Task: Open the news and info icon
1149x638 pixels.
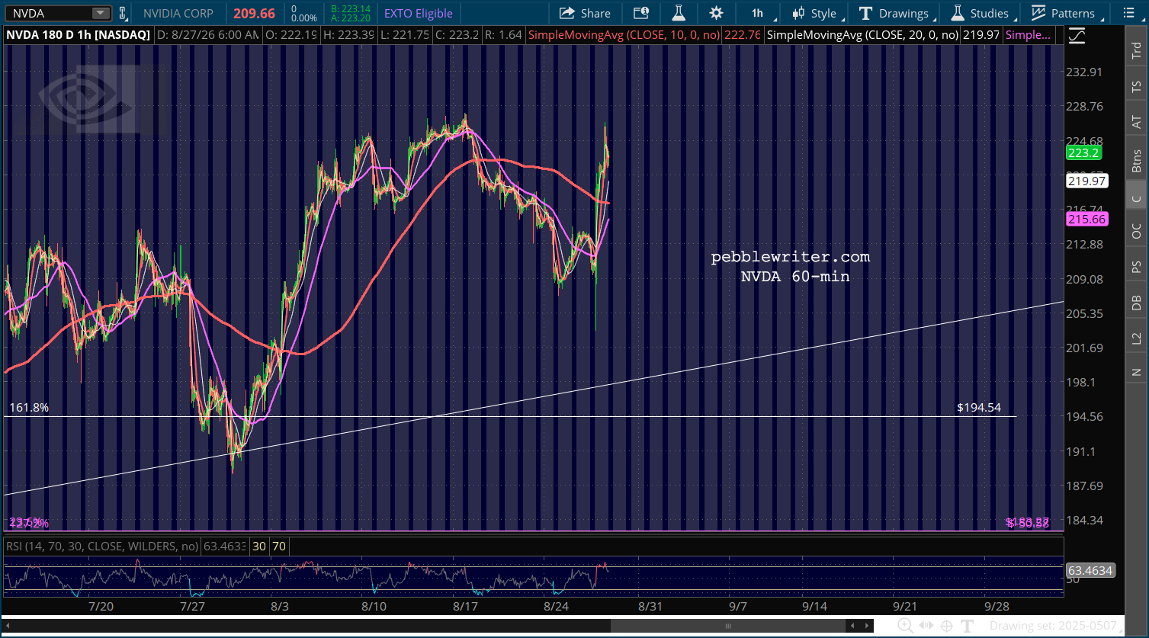Action: pyautogui.click(x=641, y=13)
